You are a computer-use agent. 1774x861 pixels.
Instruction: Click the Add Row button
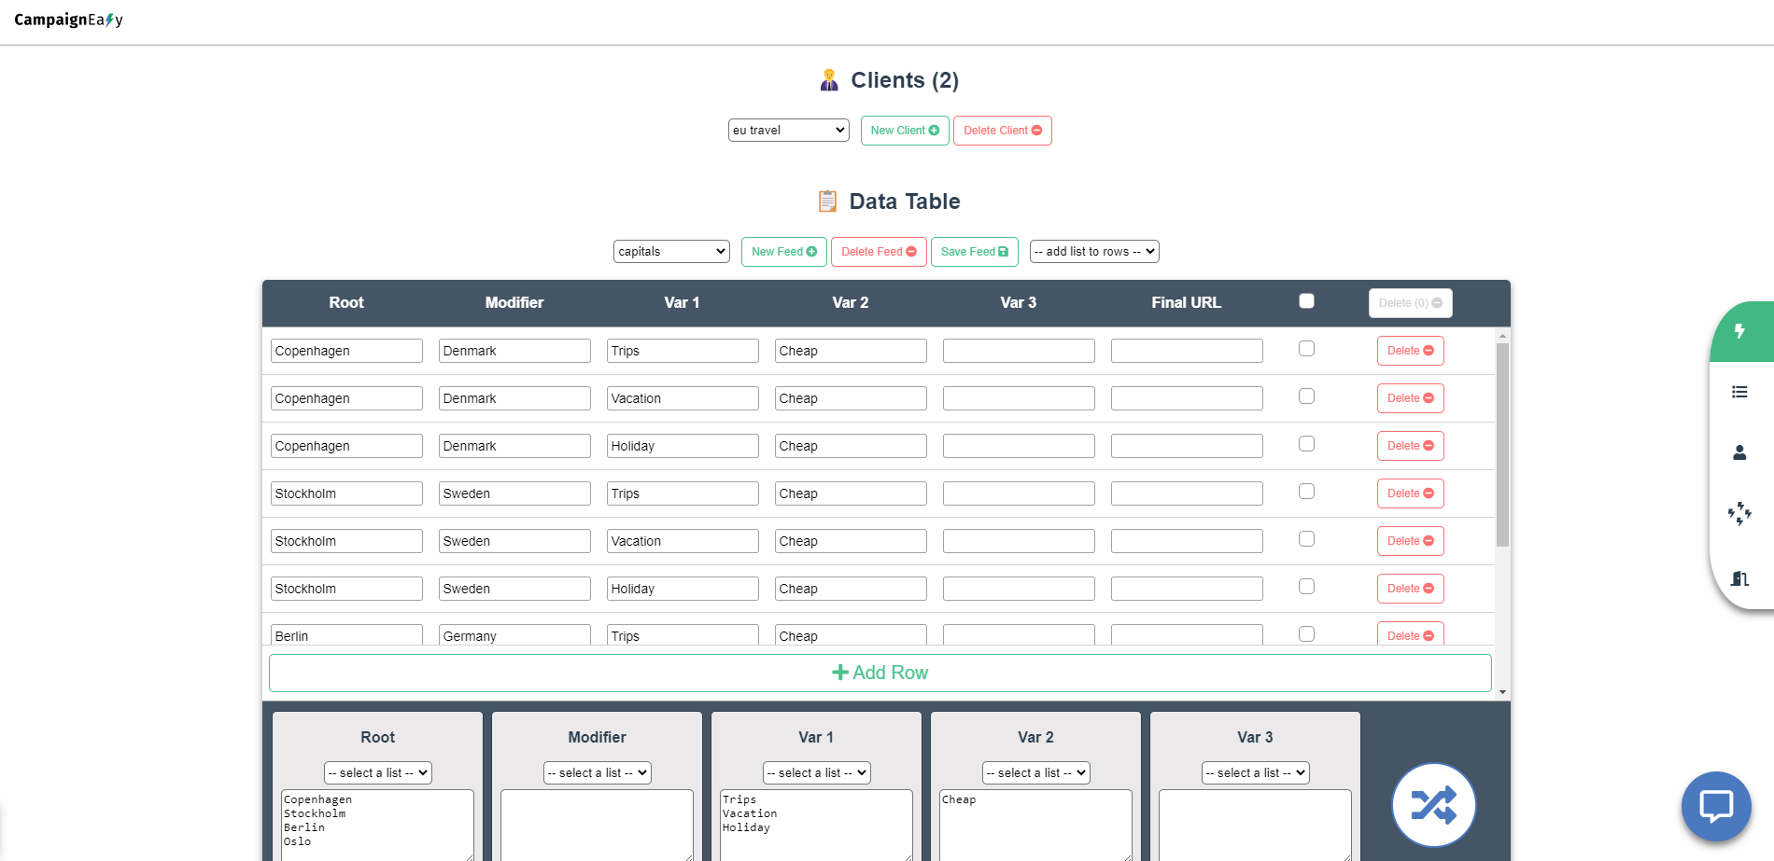coord(880,673)
